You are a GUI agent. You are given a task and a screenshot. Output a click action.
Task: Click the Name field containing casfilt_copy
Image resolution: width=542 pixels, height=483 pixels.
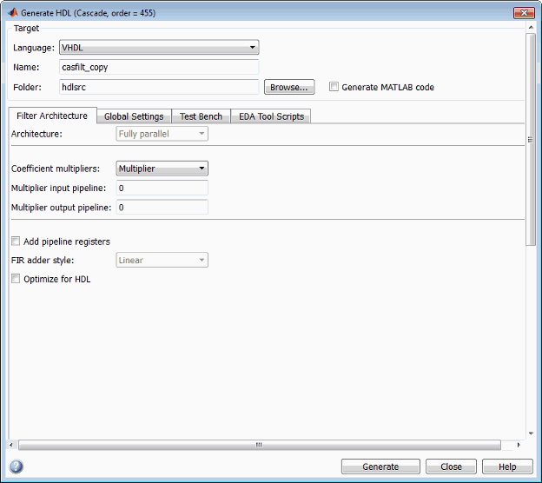[x=159, y=67]
